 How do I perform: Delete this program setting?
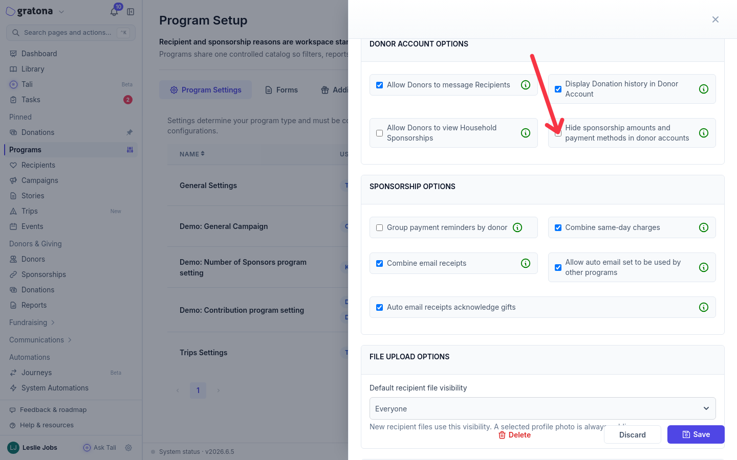pos(514,435)
